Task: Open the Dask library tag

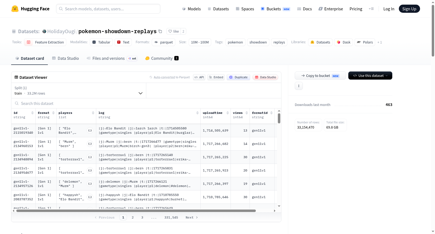Action: point(343,42)
